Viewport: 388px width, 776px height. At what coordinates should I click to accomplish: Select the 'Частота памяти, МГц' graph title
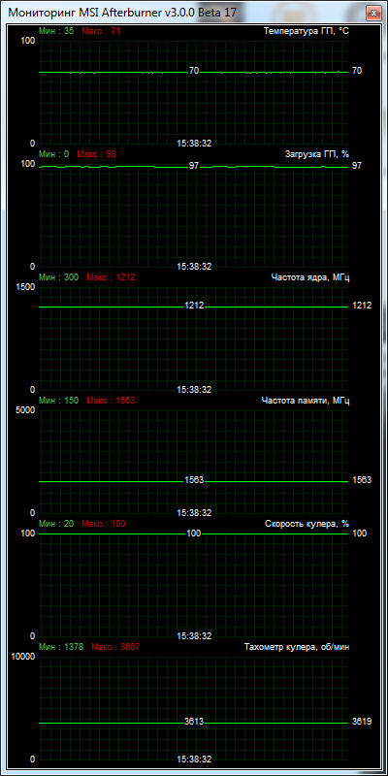(306, 401)
